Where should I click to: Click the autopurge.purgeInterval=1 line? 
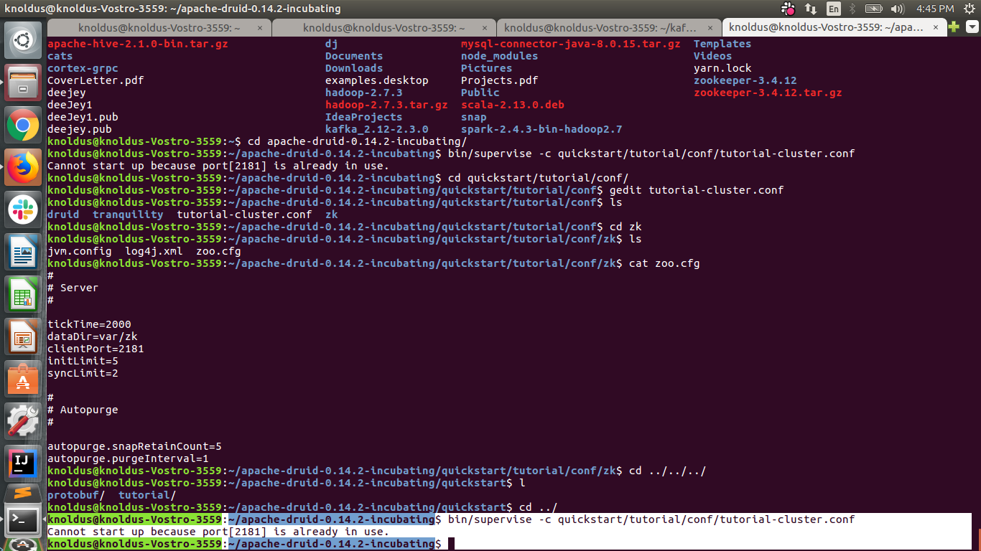pos(128,458)
